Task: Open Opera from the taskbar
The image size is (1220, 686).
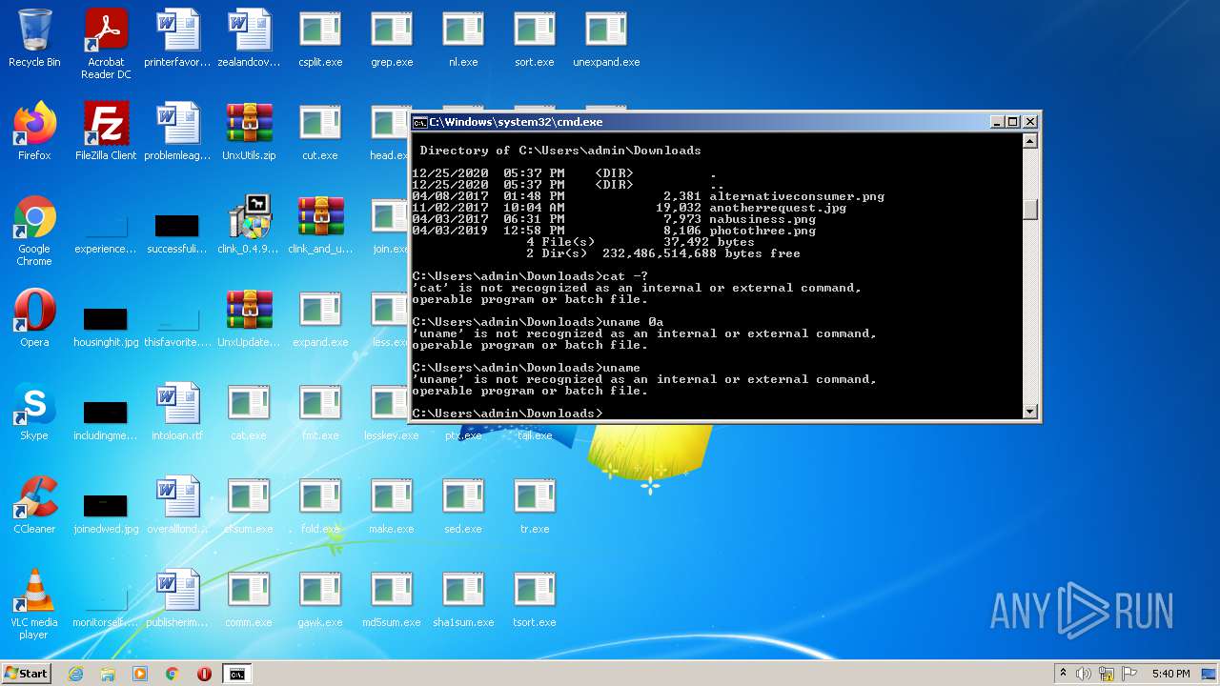Action: click(x=204, y=674)
